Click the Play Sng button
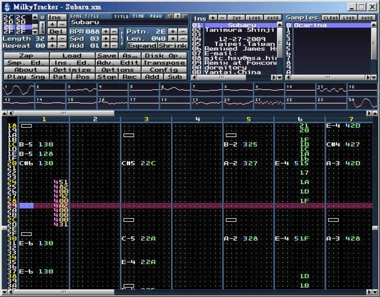The height and width of the screenshot is (297, 380). point(26,77)
